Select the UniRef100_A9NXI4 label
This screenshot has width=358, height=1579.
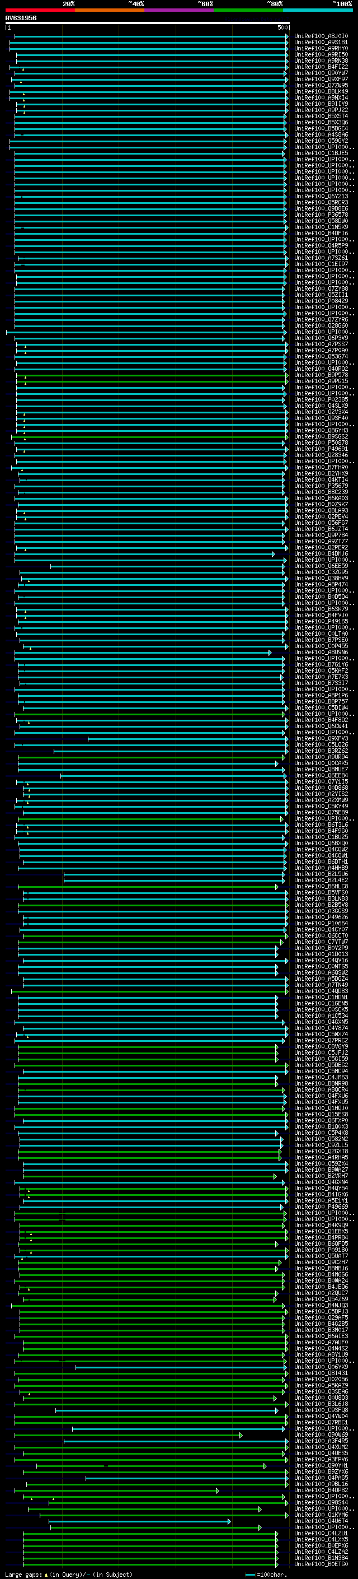[321, 97]
